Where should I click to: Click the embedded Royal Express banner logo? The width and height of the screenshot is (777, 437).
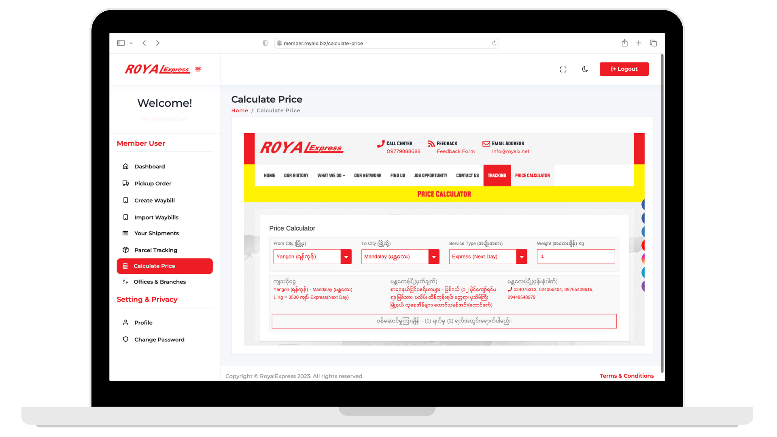pos(302,148)
